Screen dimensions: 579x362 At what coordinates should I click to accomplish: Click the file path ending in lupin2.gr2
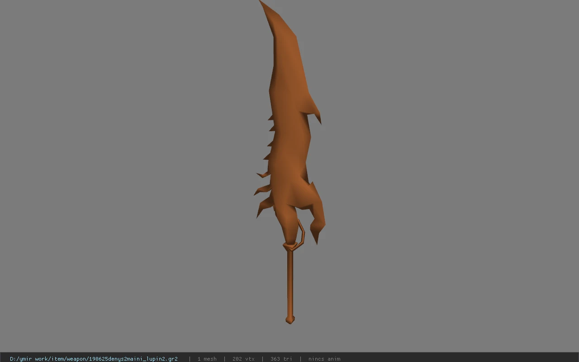(94, 359)
